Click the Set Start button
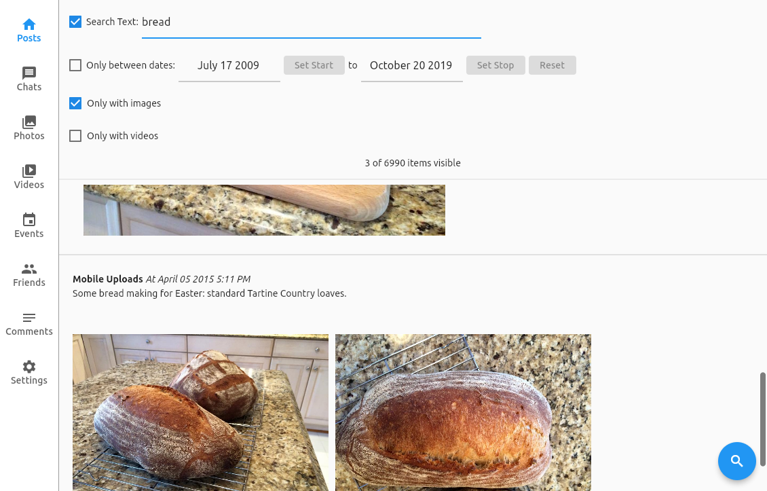 tap(314, 65)
